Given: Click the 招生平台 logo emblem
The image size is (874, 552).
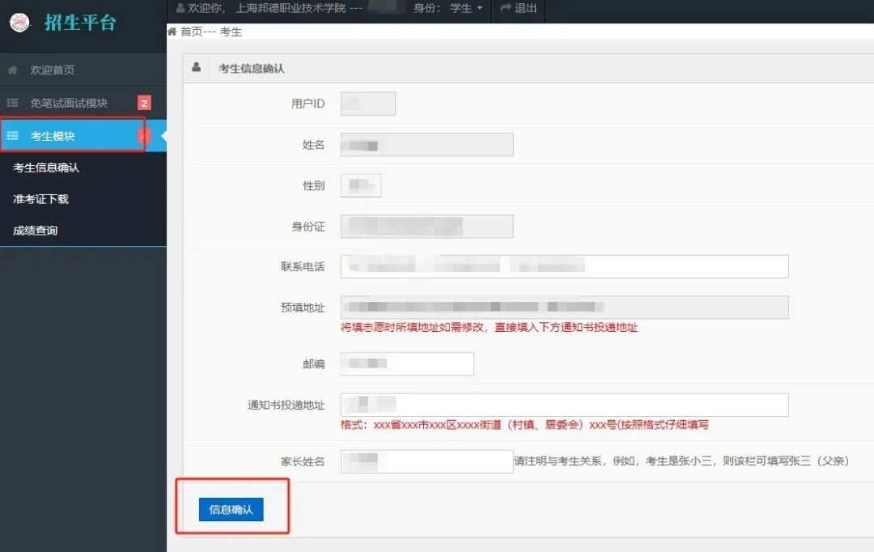Looking at the screenshot, I should (x=19, y=22).
